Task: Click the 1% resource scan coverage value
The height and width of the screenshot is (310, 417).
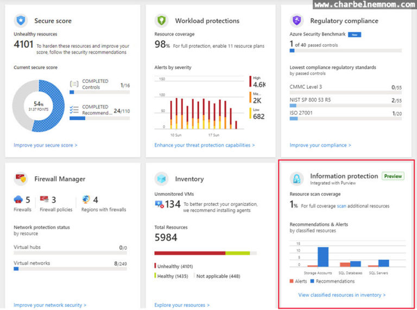Action: (x=294, y=204)
